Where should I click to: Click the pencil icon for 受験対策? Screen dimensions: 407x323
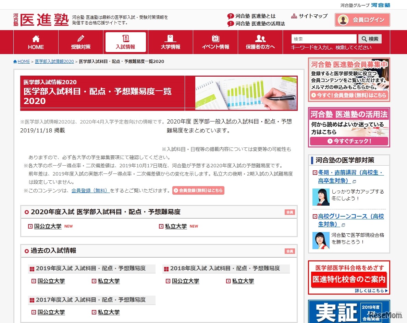[81, 38]
